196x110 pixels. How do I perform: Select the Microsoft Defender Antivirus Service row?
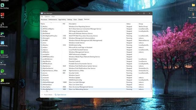(x=96, y=33)
